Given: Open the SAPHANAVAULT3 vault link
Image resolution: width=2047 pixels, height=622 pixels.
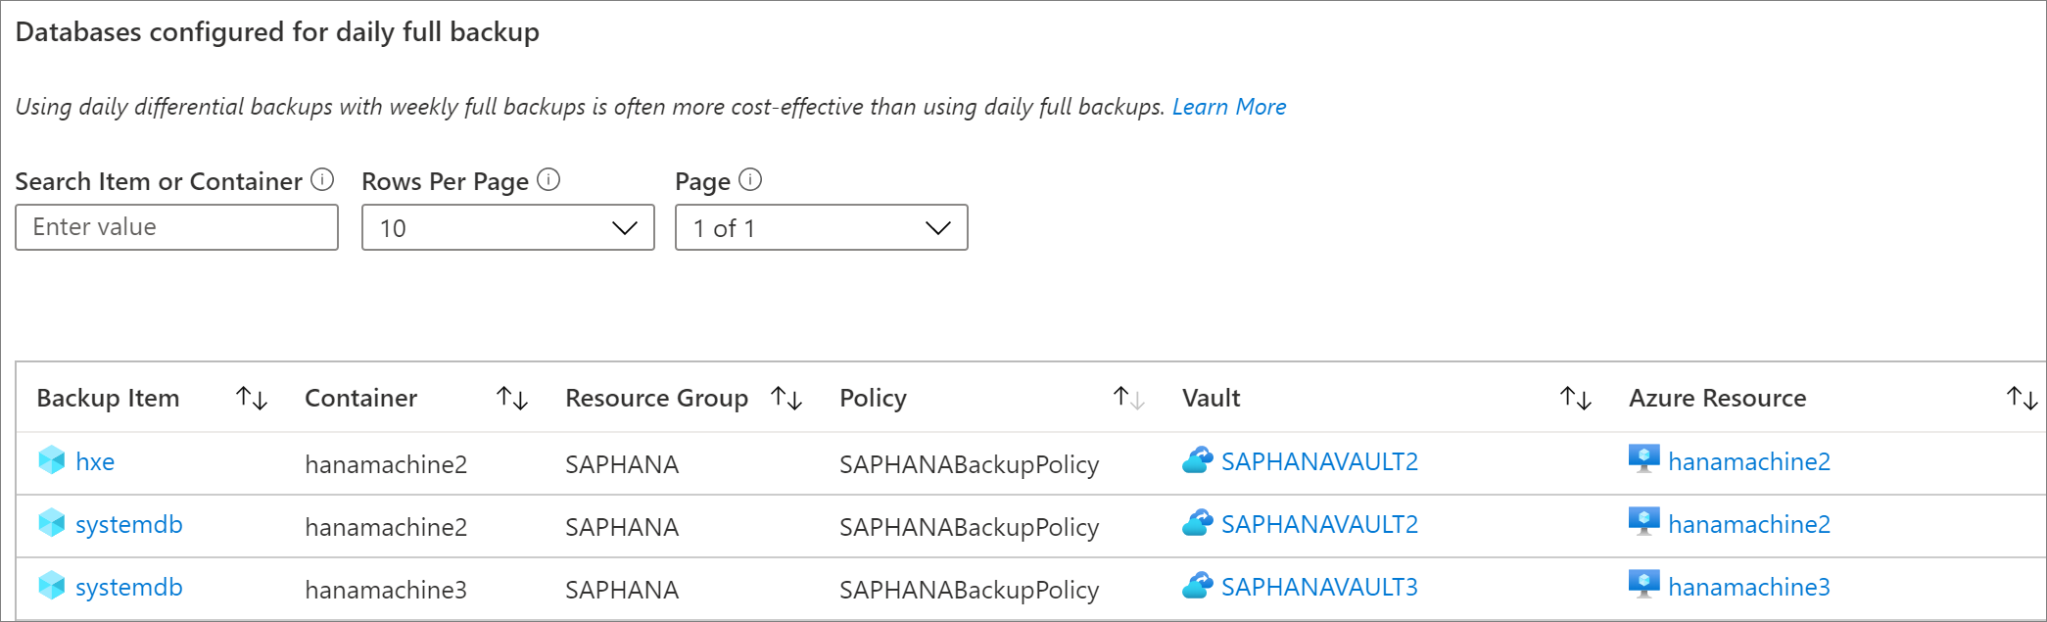Looking at the screenshot, I should point(1318,588).
